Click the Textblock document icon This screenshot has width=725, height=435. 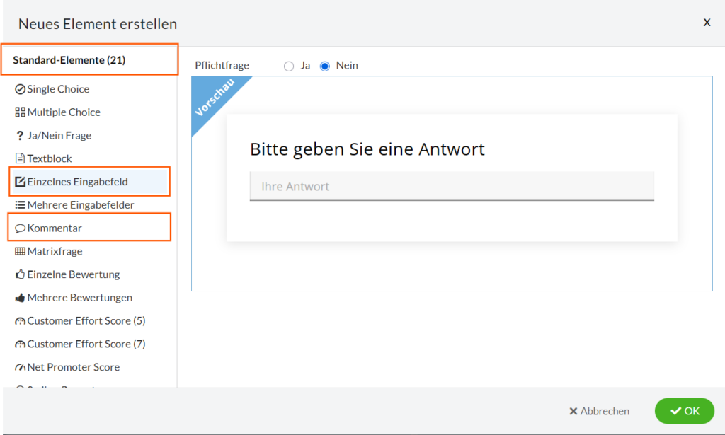[x=21, y=159]
